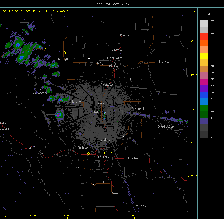Click the Strathmore town label
The height and width of the screenshot is (219, 224).
pos(134,158)
